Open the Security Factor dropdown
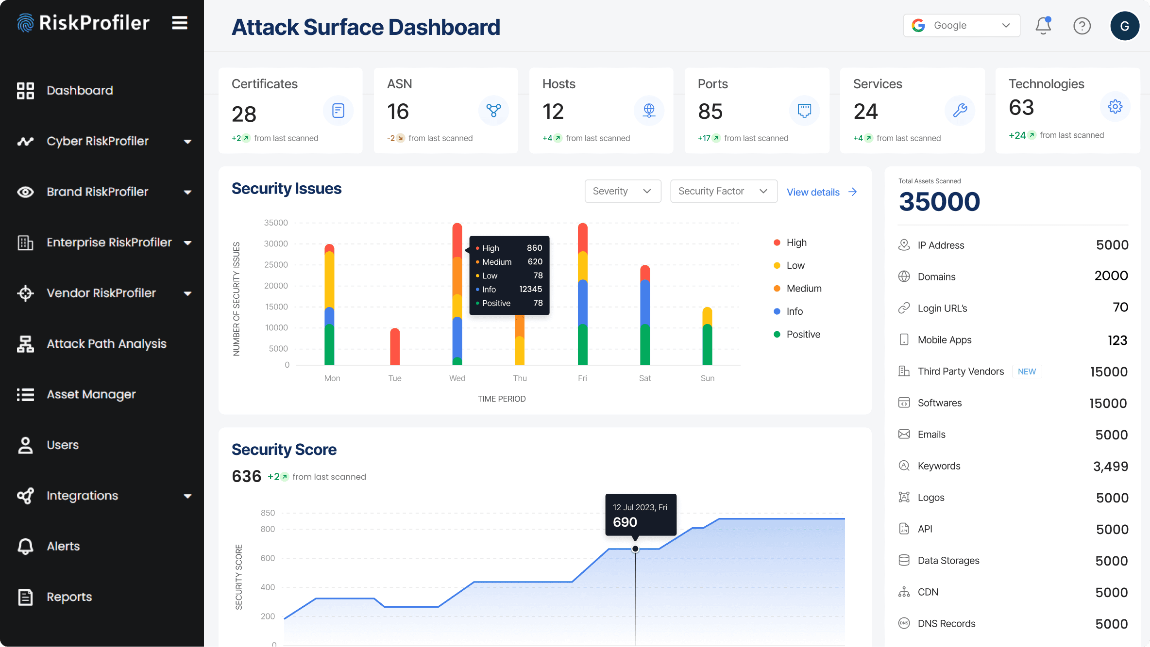The width and height of the screenshot is (1150, 647). [x=724, y=191]
